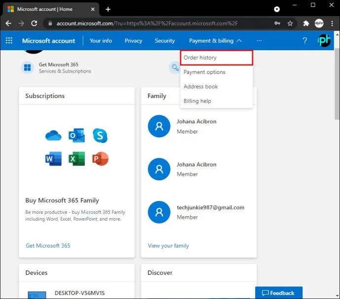Click the Word icon
Image resolution: width=340 pixels, height=299 pixels.
53,159
